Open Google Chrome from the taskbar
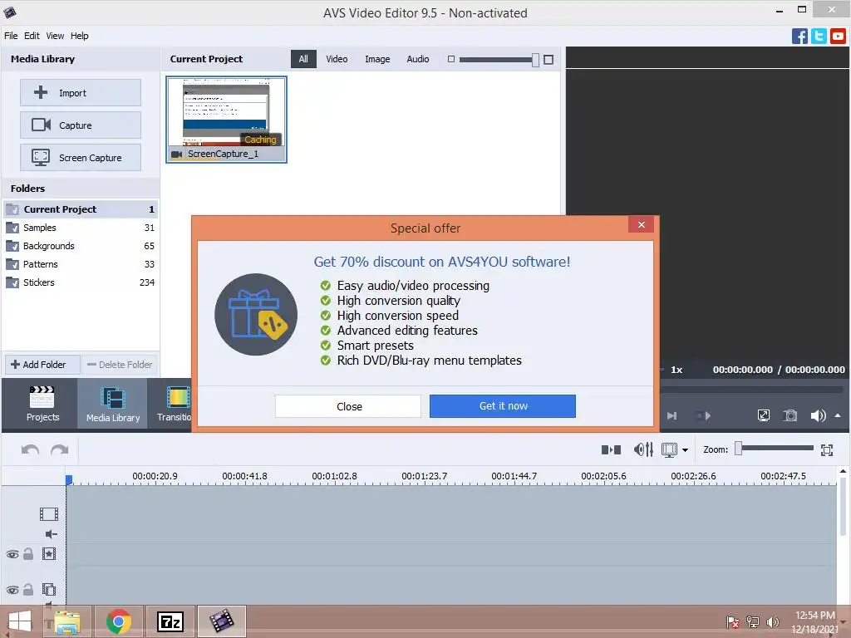The width and height of the screenshot is (851, 638). (x=118, y=621)
